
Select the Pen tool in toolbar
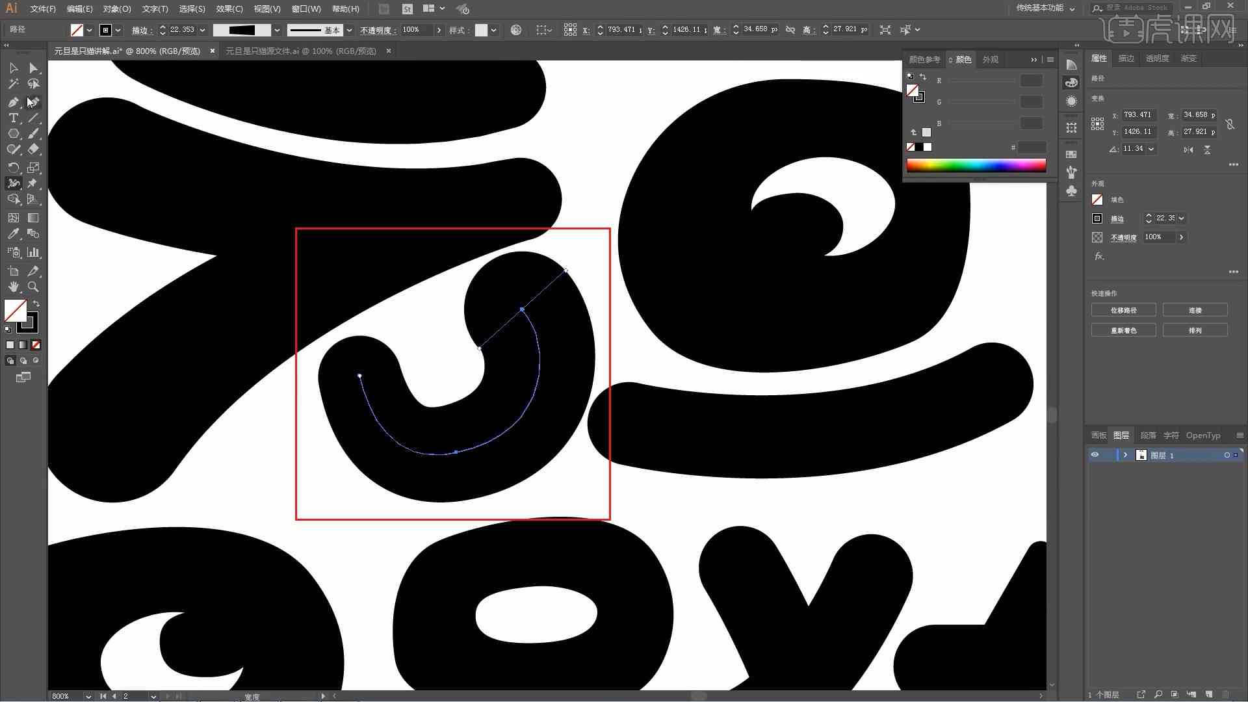pyautogui.click(x=13, y=101)
